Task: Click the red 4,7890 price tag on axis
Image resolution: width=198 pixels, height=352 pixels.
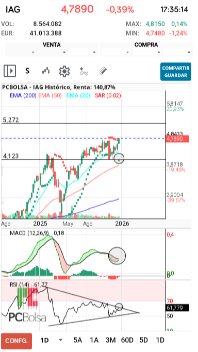Action: point(177,139)
